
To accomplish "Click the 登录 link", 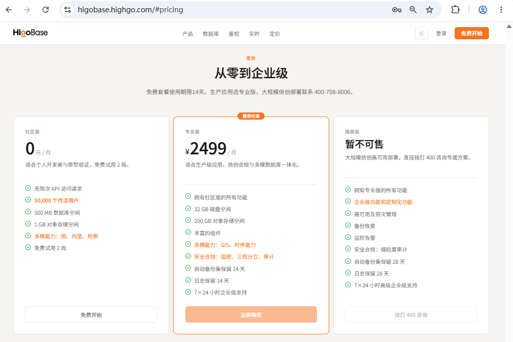I will pos(441,33).
